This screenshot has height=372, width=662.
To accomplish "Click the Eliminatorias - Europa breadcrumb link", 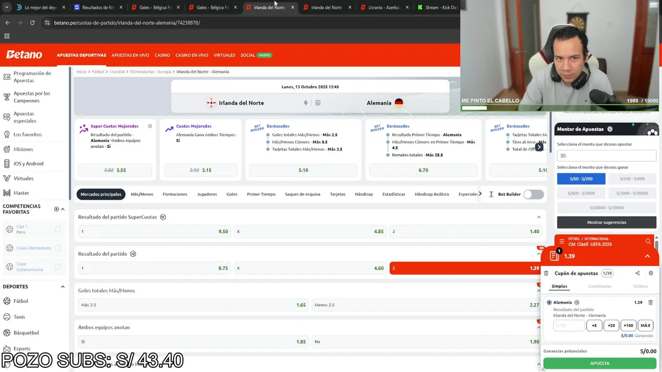I will pos(151,72).
